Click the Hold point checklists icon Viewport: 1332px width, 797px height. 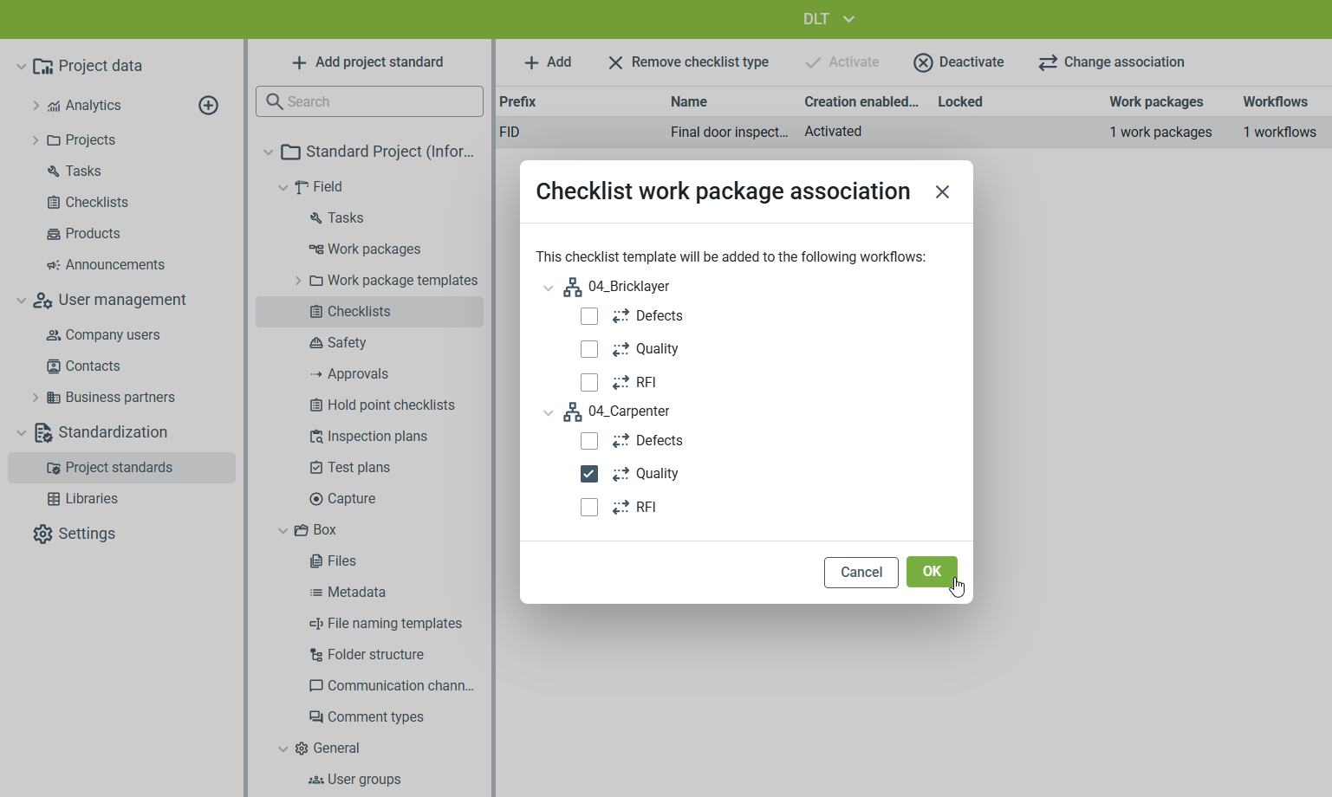316,405
